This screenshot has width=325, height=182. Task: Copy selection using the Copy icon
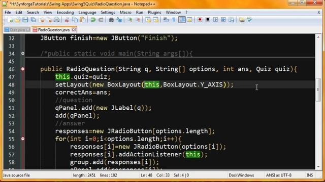click(75, 20)
